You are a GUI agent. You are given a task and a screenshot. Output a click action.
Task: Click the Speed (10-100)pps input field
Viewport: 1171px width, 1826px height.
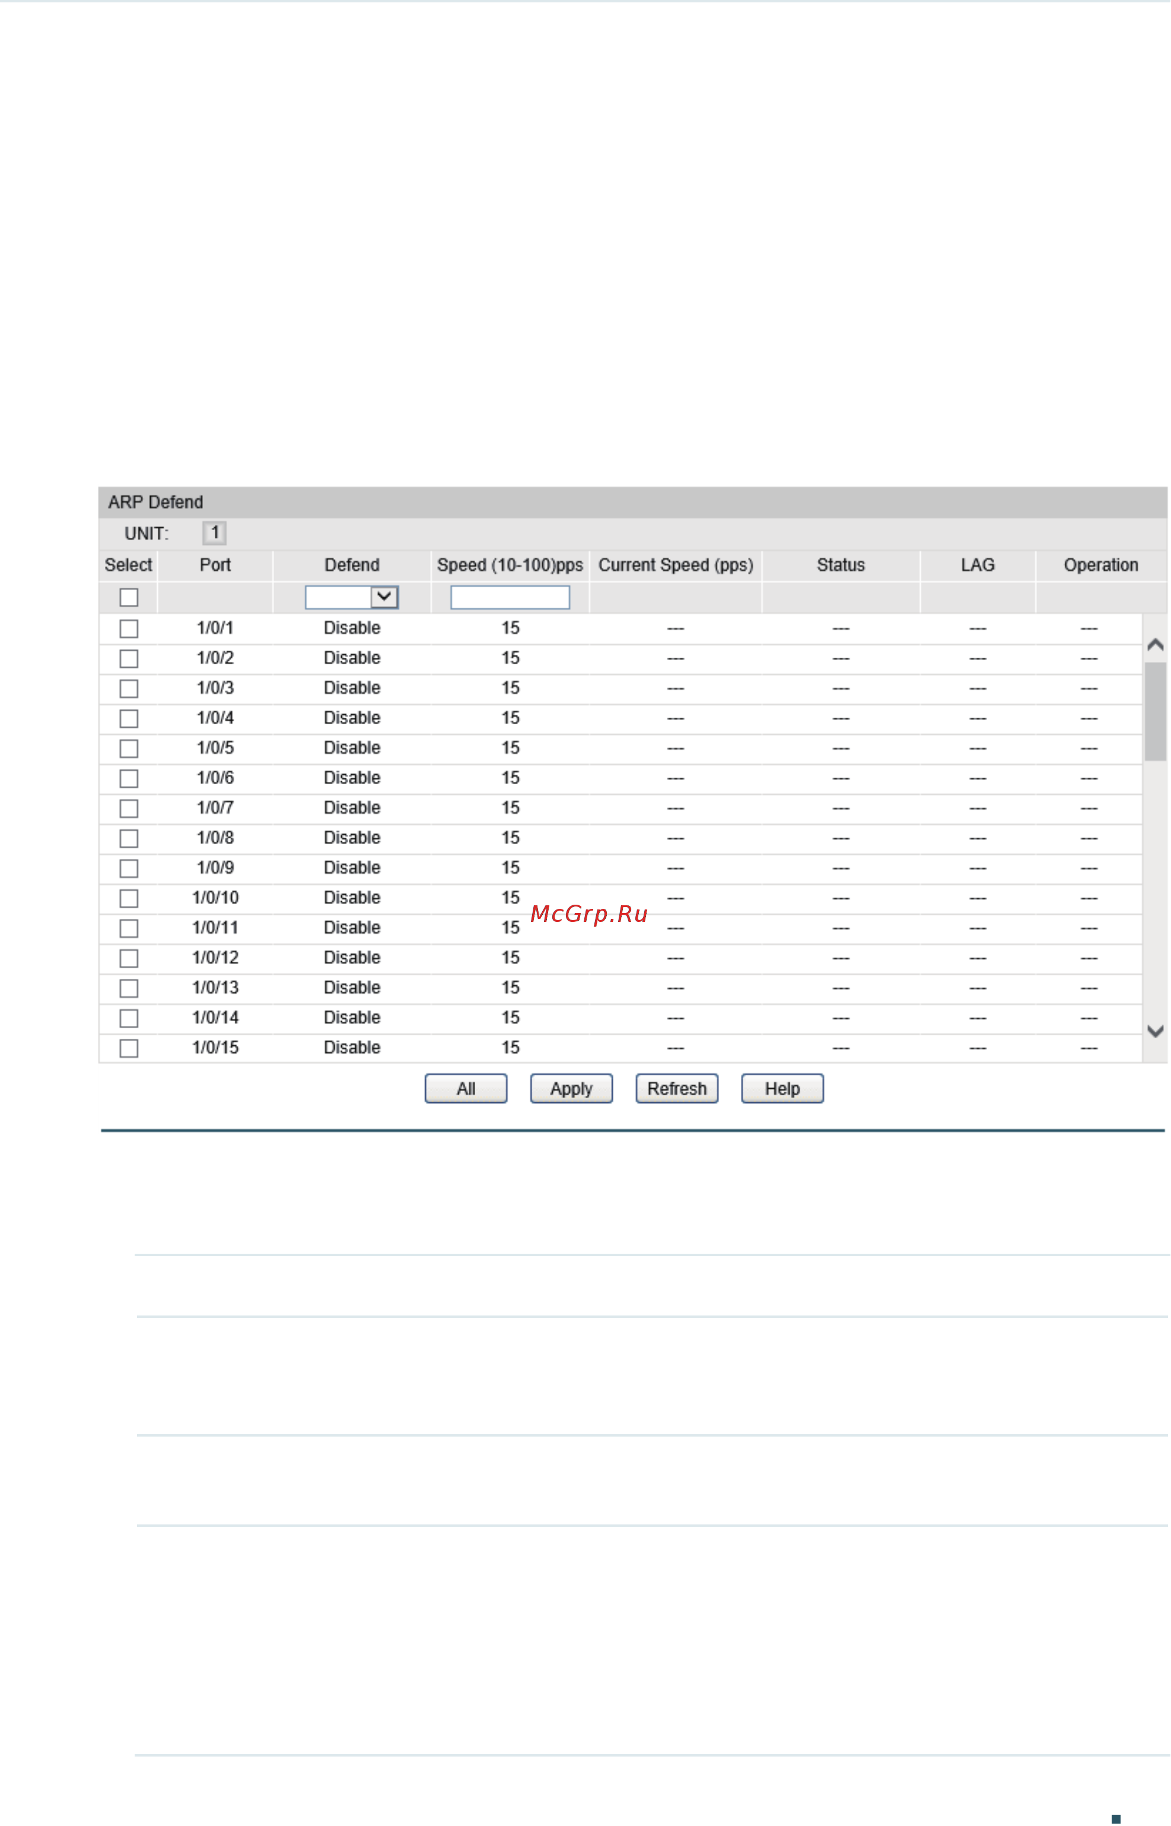pyautogui.click(x=510, y=597)
